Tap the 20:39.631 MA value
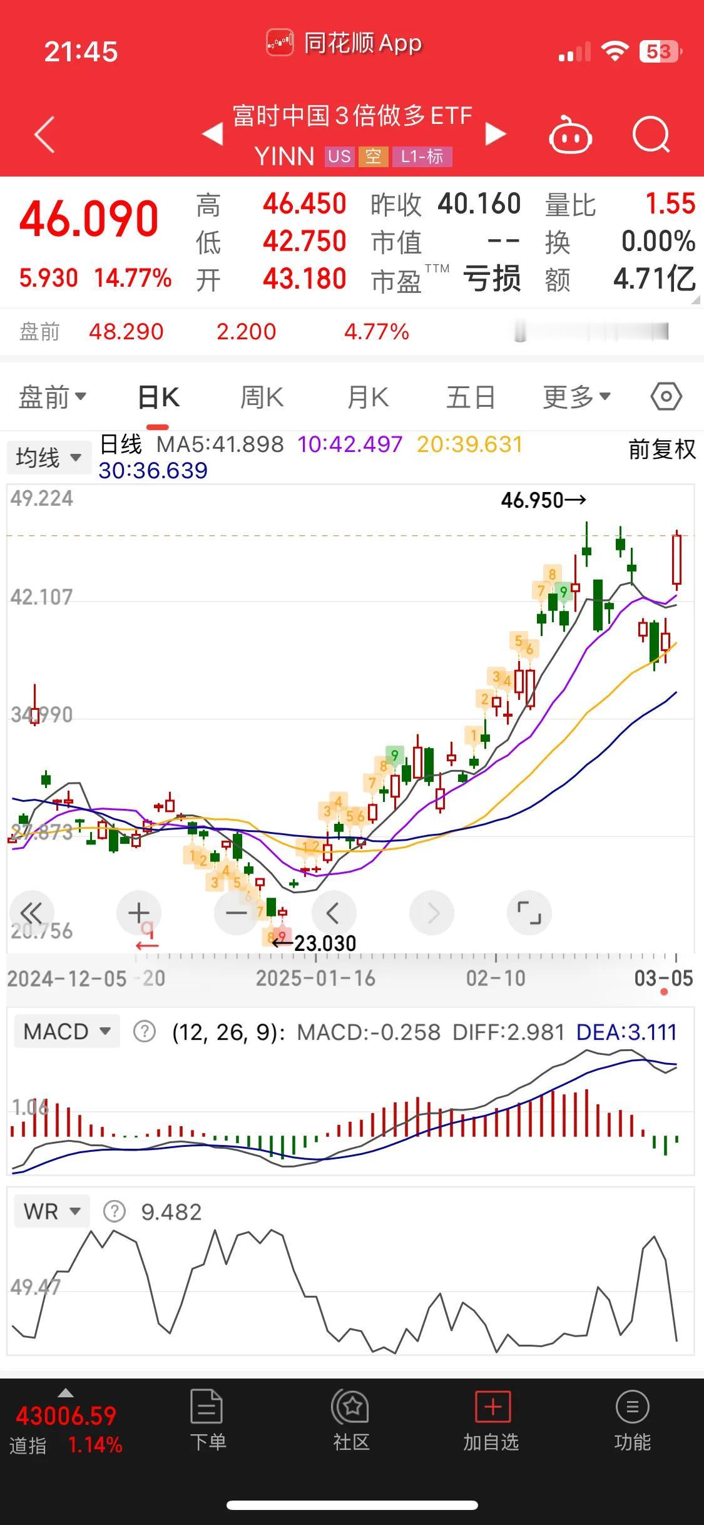The width and height of the screenshot is (704, 1525). (x=469, y=444)
